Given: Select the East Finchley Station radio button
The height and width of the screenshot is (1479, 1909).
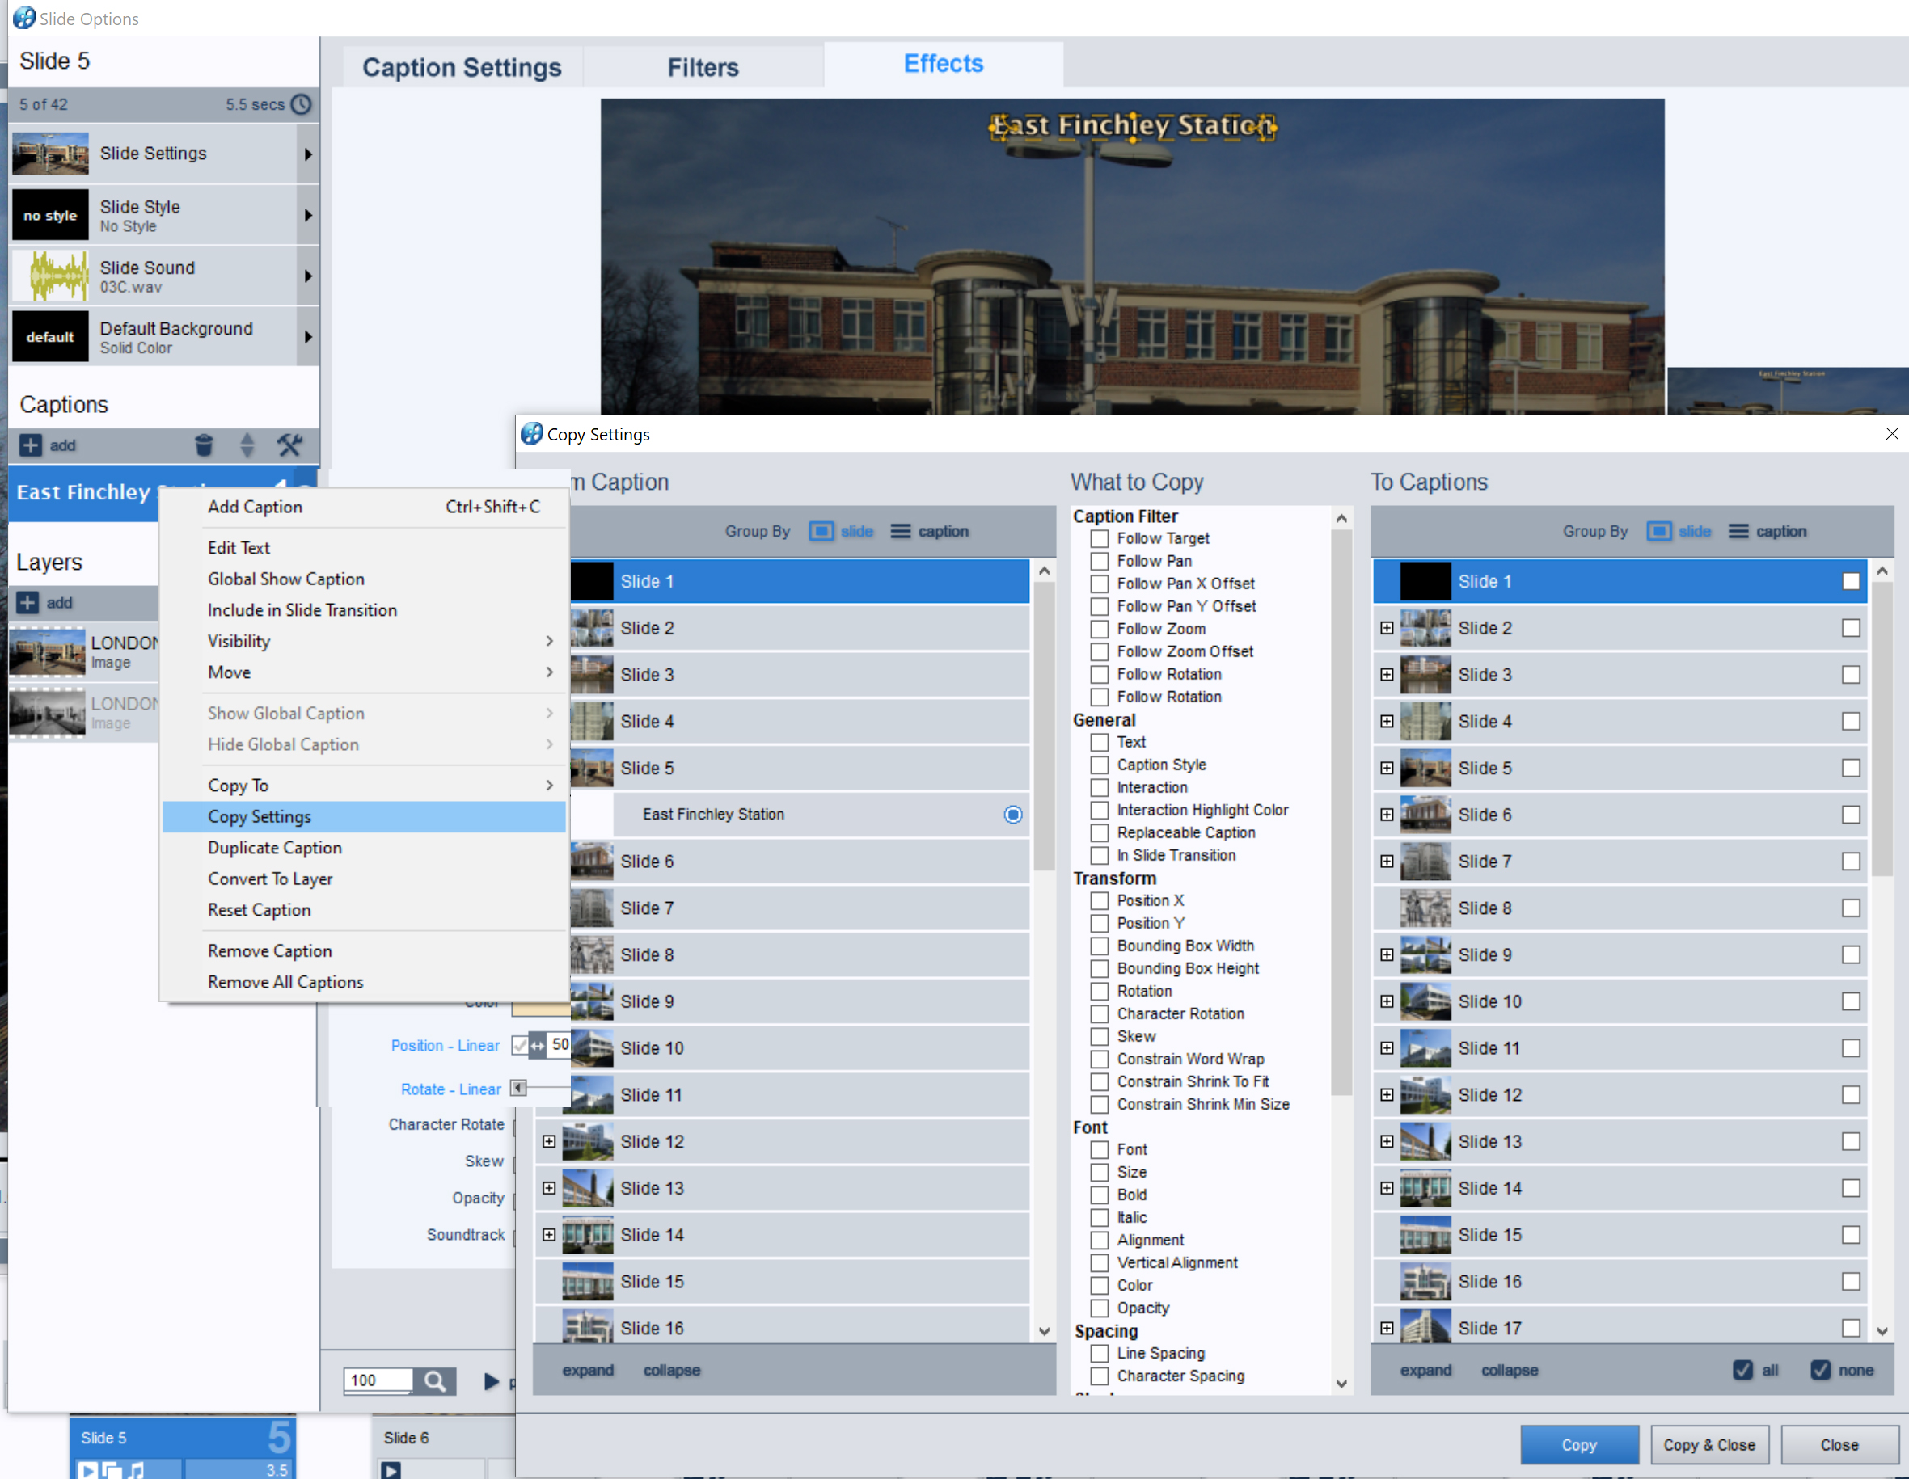Looking at the screenshot, I should (x=1013, y=814).
